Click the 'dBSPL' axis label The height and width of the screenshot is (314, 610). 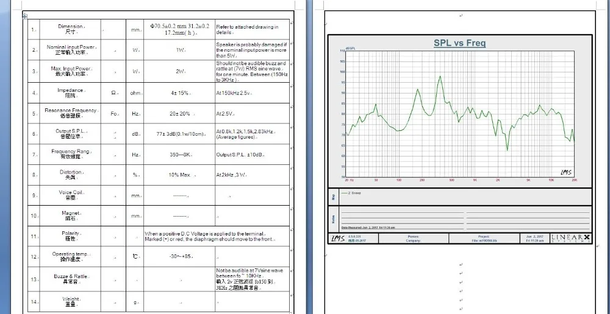[350, 49]
